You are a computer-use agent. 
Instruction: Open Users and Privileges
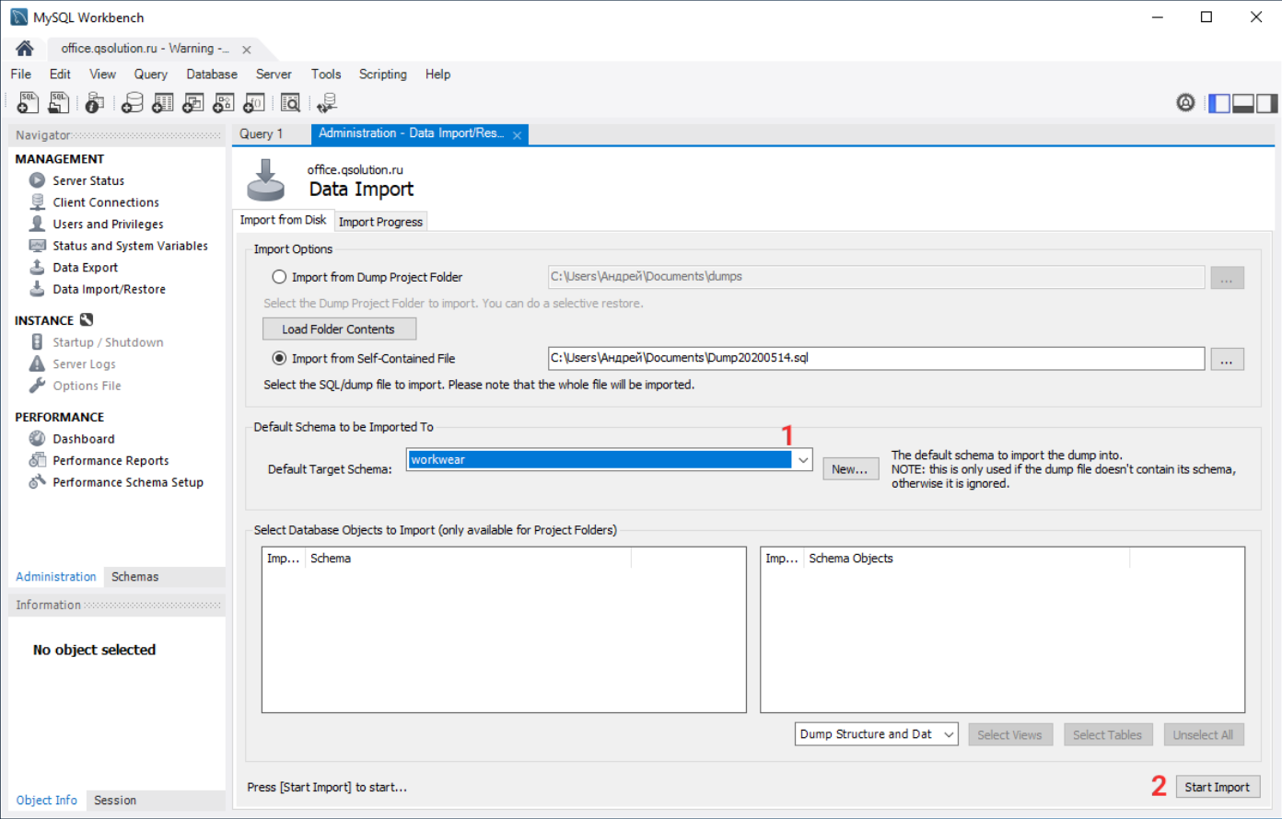click(x=108, y=224)
